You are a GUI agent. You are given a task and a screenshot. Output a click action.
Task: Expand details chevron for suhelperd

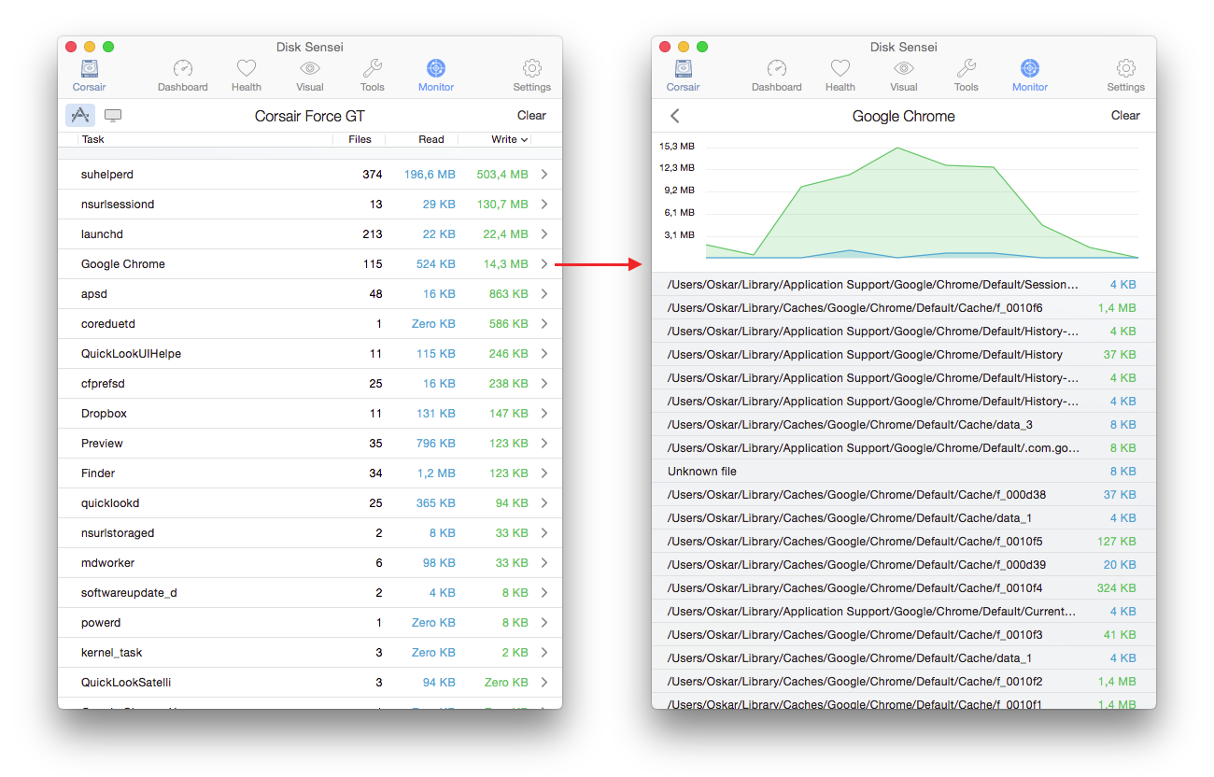coord(544,175)
